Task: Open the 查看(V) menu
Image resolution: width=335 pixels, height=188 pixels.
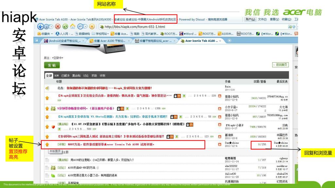Action: pos(274,19)
